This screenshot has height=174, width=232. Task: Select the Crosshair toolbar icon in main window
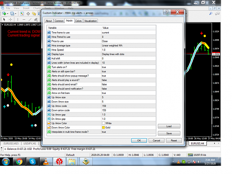point(28,14)
